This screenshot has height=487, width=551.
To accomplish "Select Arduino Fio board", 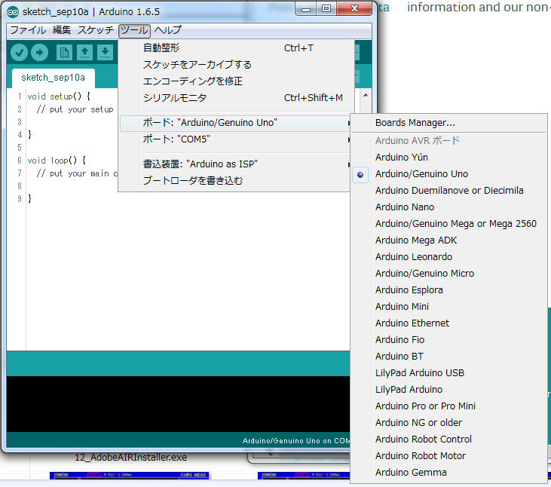I will click(448, 340).
